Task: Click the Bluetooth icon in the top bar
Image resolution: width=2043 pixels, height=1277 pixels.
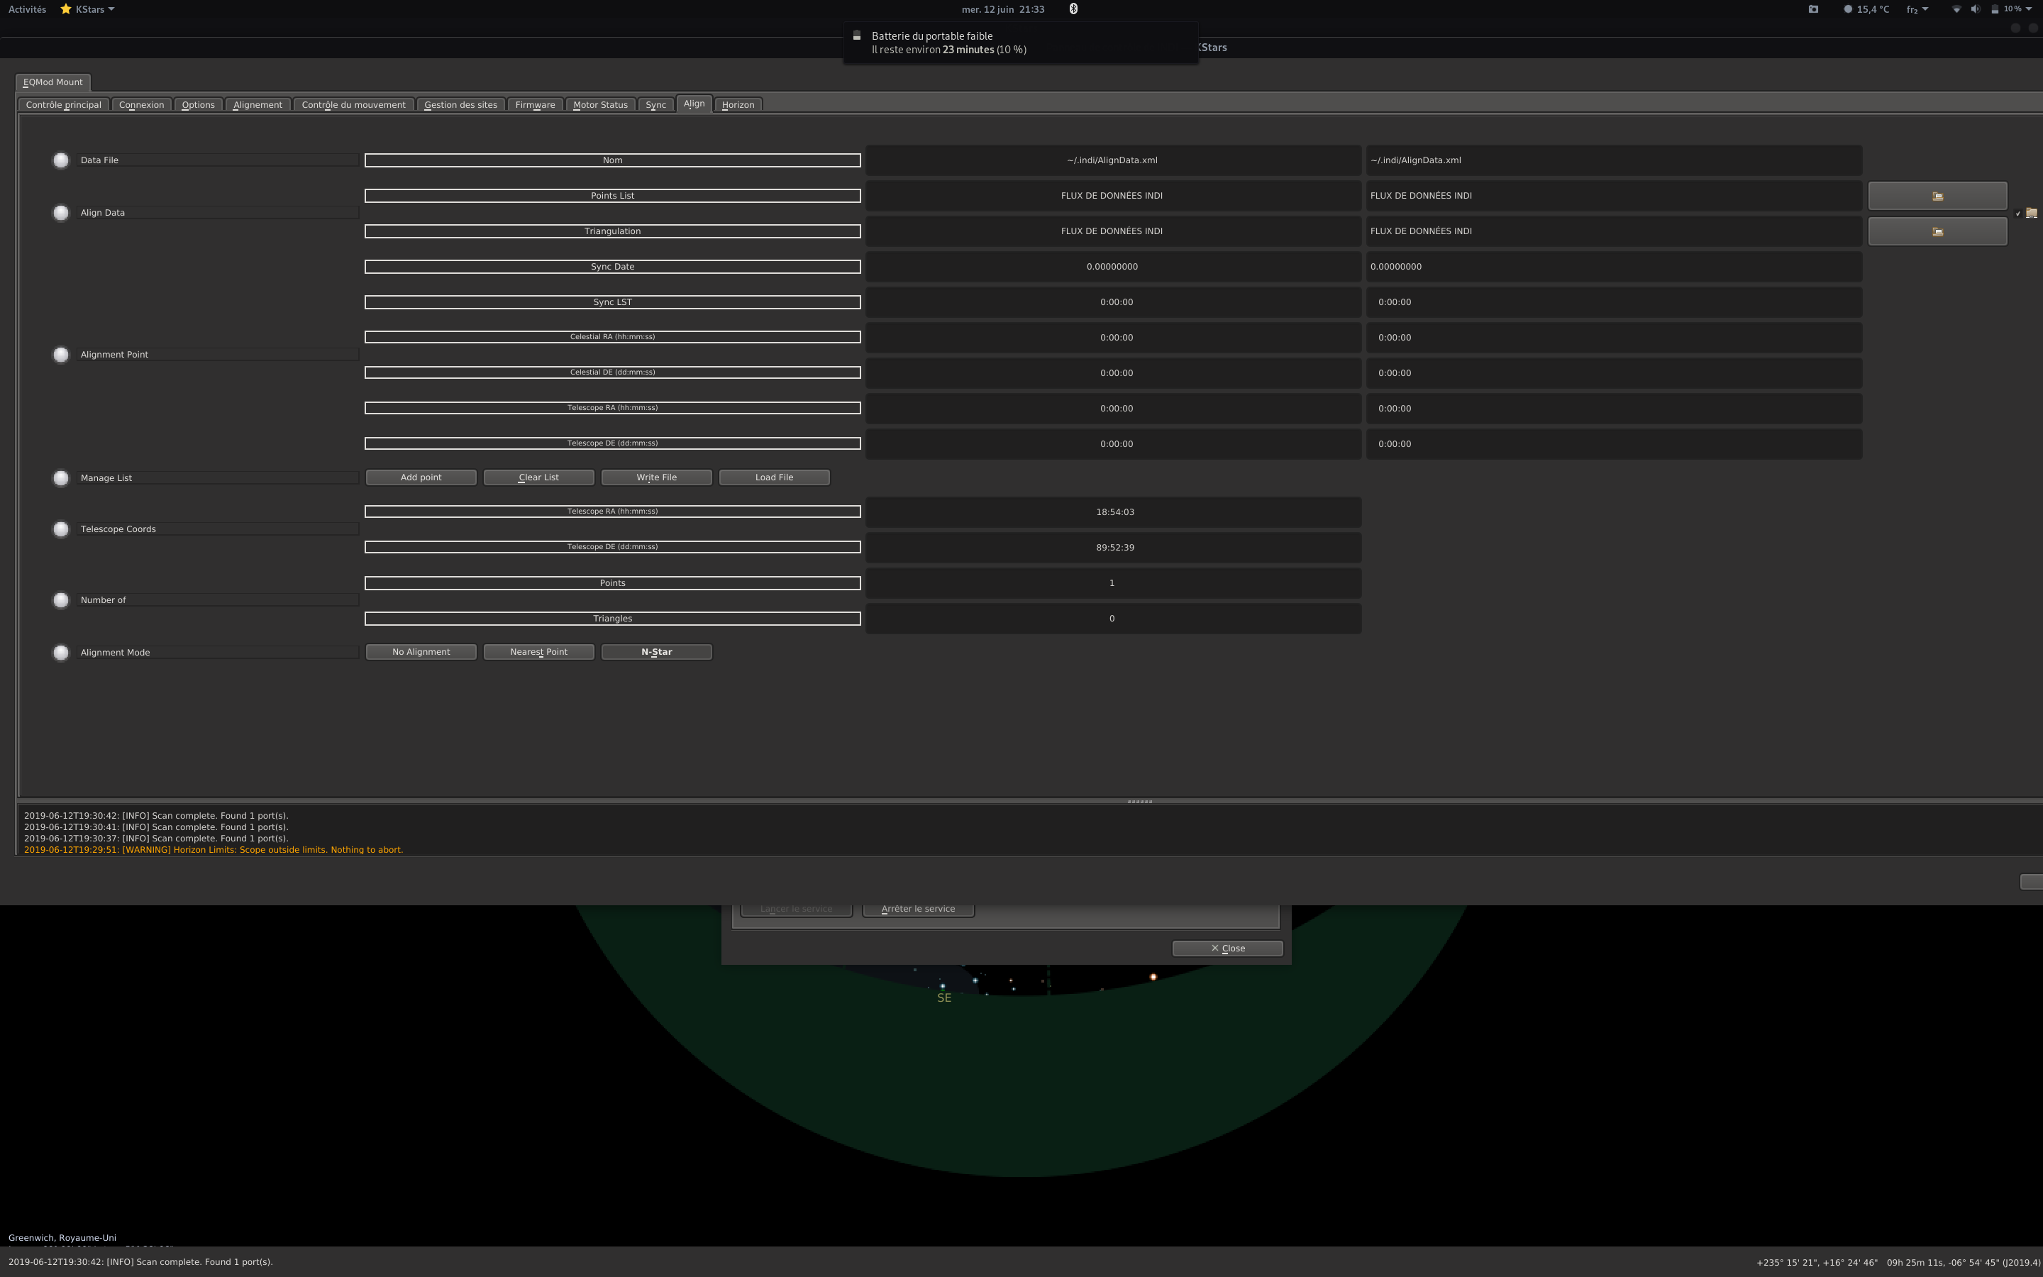Action: click(1073, 9)
